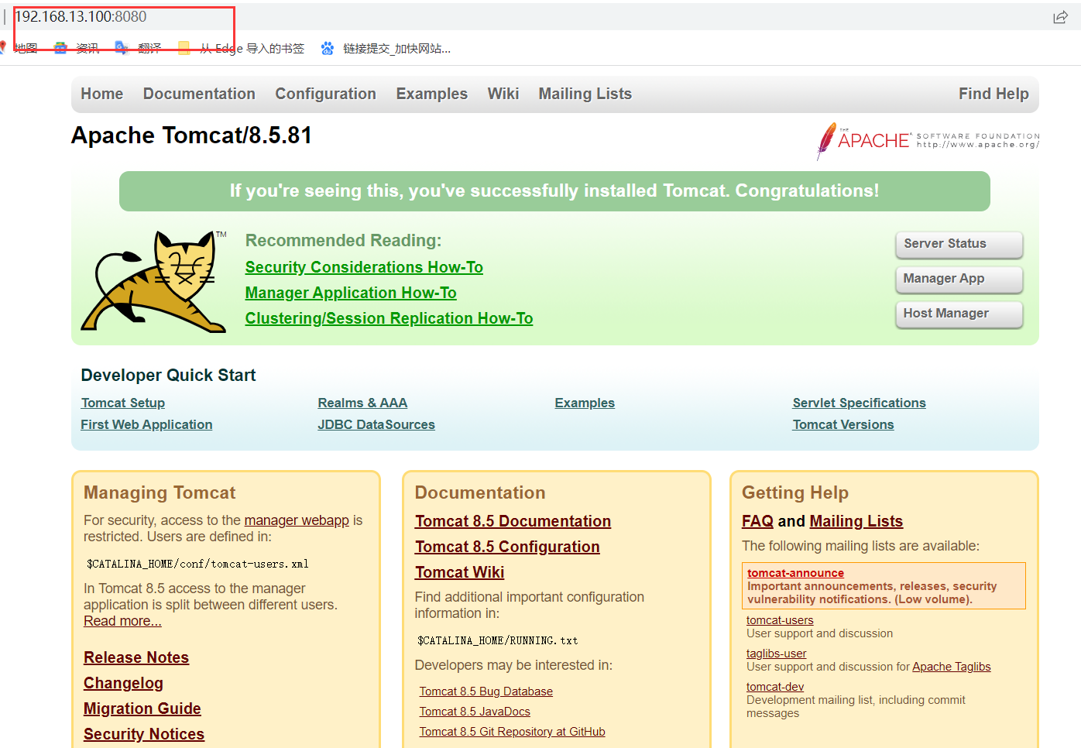Open Manager Application How-To link
Image resolution: width=1081 pixels, height=748 pixels.
(351, 293)
